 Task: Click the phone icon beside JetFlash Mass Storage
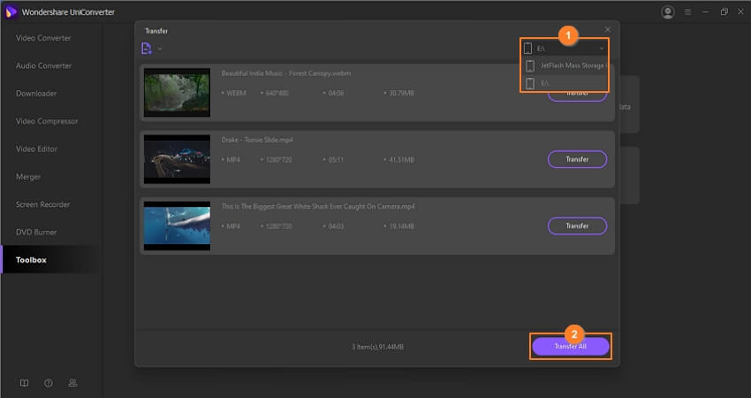pos(530,65)
